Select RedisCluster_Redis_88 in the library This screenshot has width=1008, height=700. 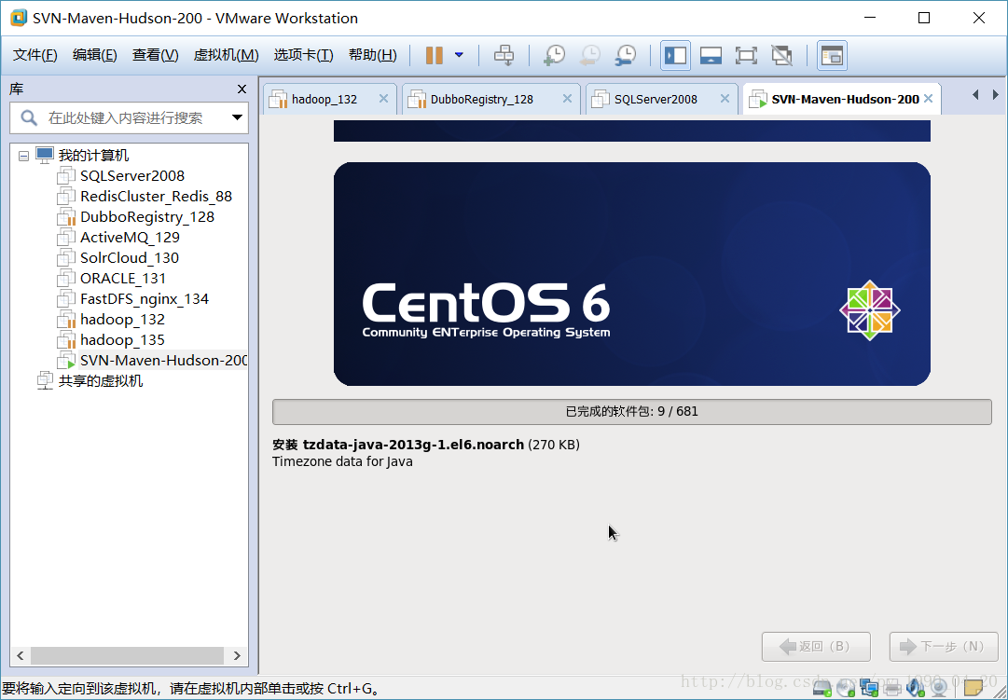click(156, 197)
